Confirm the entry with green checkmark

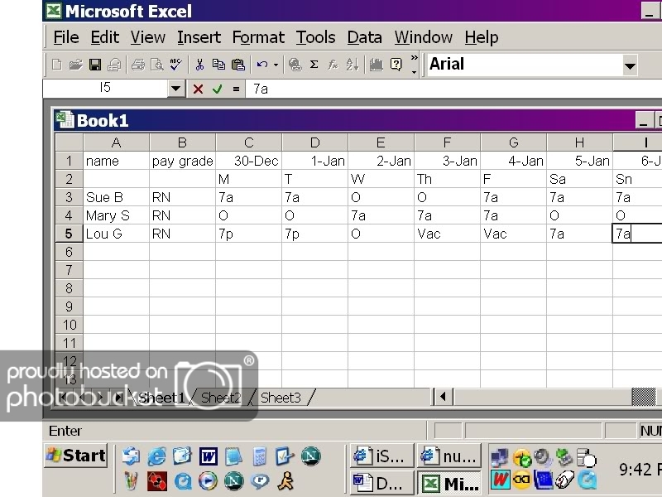[x=218, y=89]
